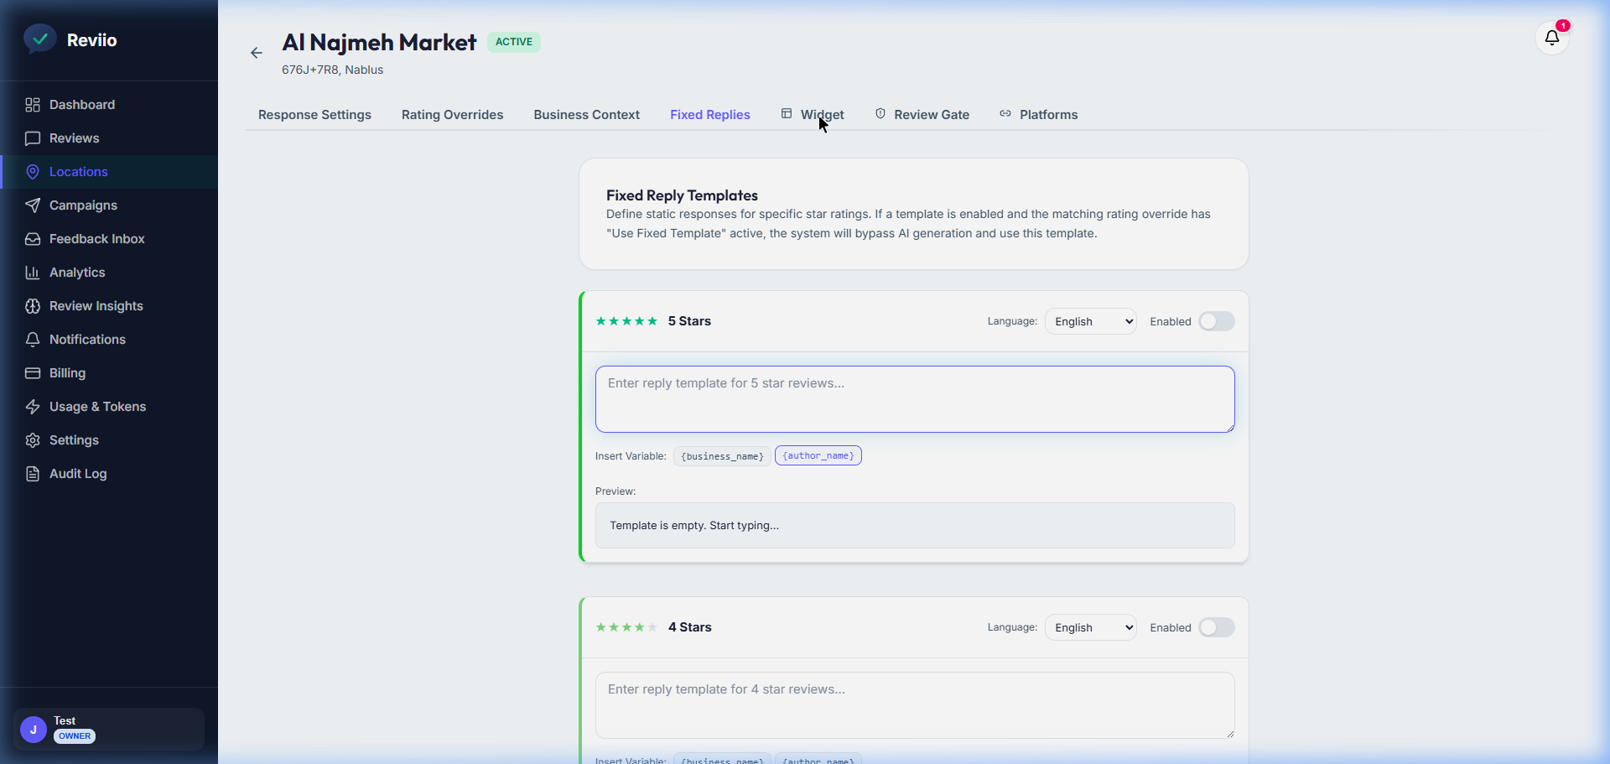
Task: Open Usage & Tokens page
Action: pos(109,407)
